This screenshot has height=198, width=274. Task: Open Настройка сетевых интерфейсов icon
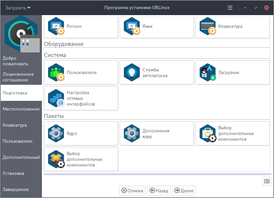[x=56, y=98]
